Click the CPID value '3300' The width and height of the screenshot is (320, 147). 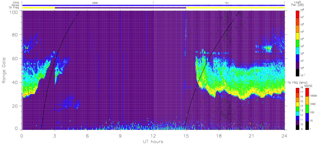click(x=95, y=3)
